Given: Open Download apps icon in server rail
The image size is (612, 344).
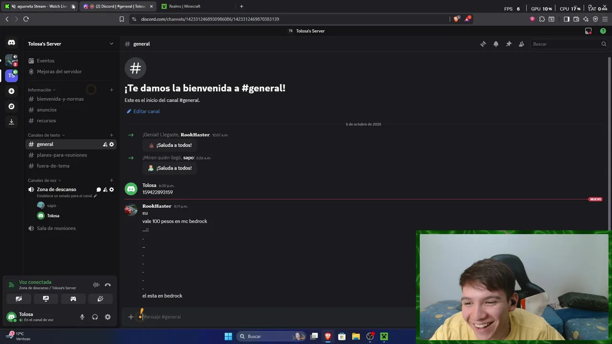Looking at the screenshot, I should point(11,121).
